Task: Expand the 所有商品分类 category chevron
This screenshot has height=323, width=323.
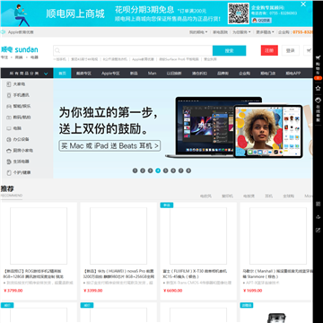Action: pyautogui.click(x=46, y=74)
